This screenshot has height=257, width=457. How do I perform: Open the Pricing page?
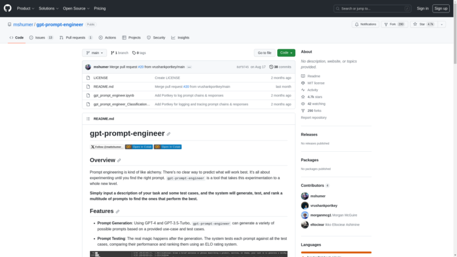click(x=100, y=8)
